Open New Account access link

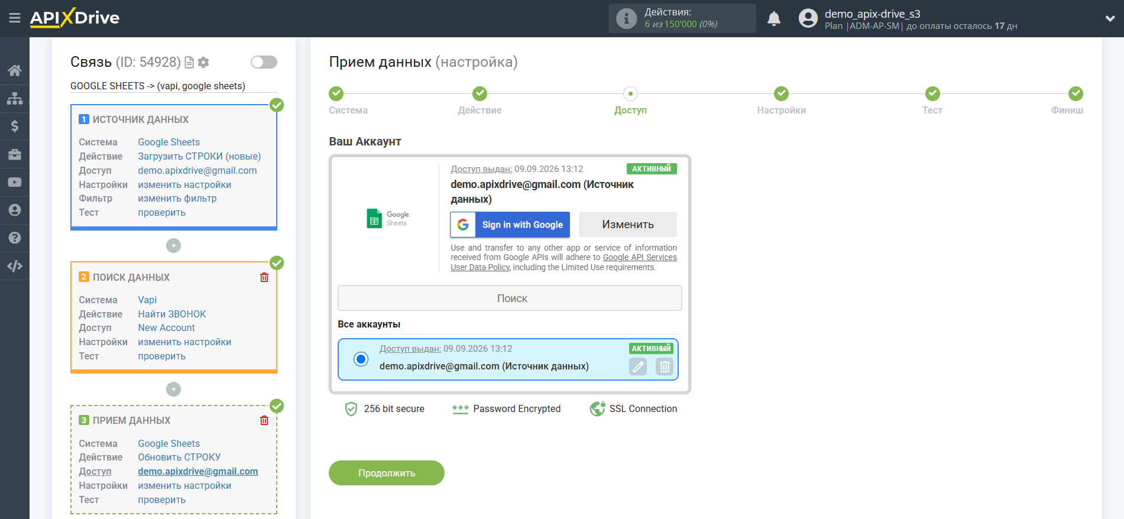pos(166,327)
